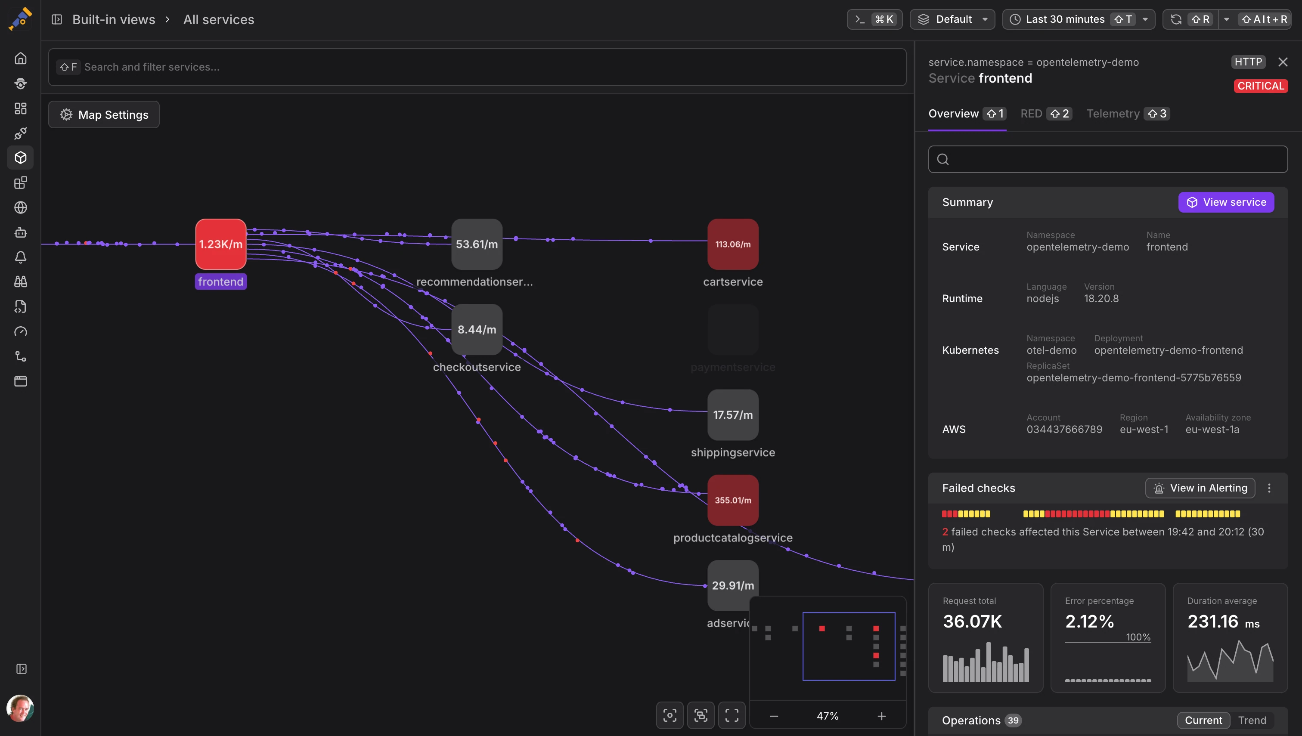
Task: Click the plug integrations icon in the sidebar
Action: [20, 133]
